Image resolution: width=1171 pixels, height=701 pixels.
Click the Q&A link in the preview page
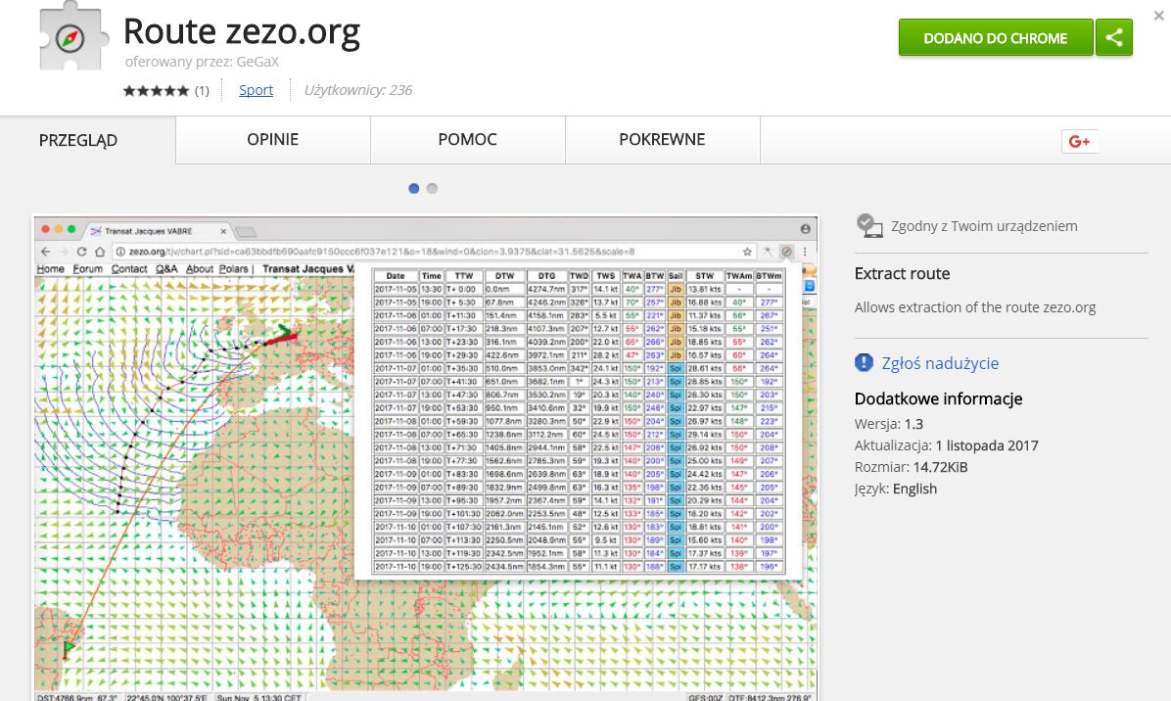166,269
